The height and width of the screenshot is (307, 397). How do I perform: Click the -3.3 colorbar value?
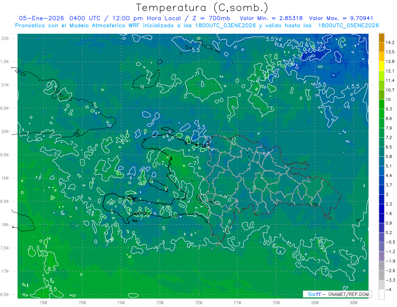[390, 280]
